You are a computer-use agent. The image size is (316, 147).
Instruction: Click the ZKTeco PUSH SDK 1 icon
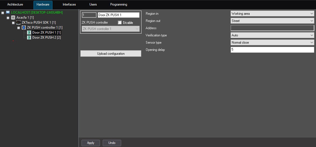[x=18, y=23]
